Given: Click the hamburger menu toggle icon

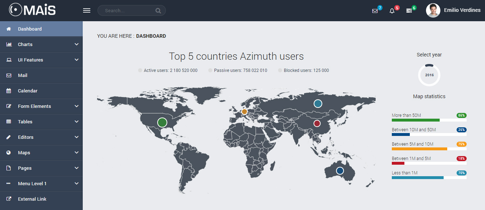Looking at the screenshot, I should pos(86,10).
